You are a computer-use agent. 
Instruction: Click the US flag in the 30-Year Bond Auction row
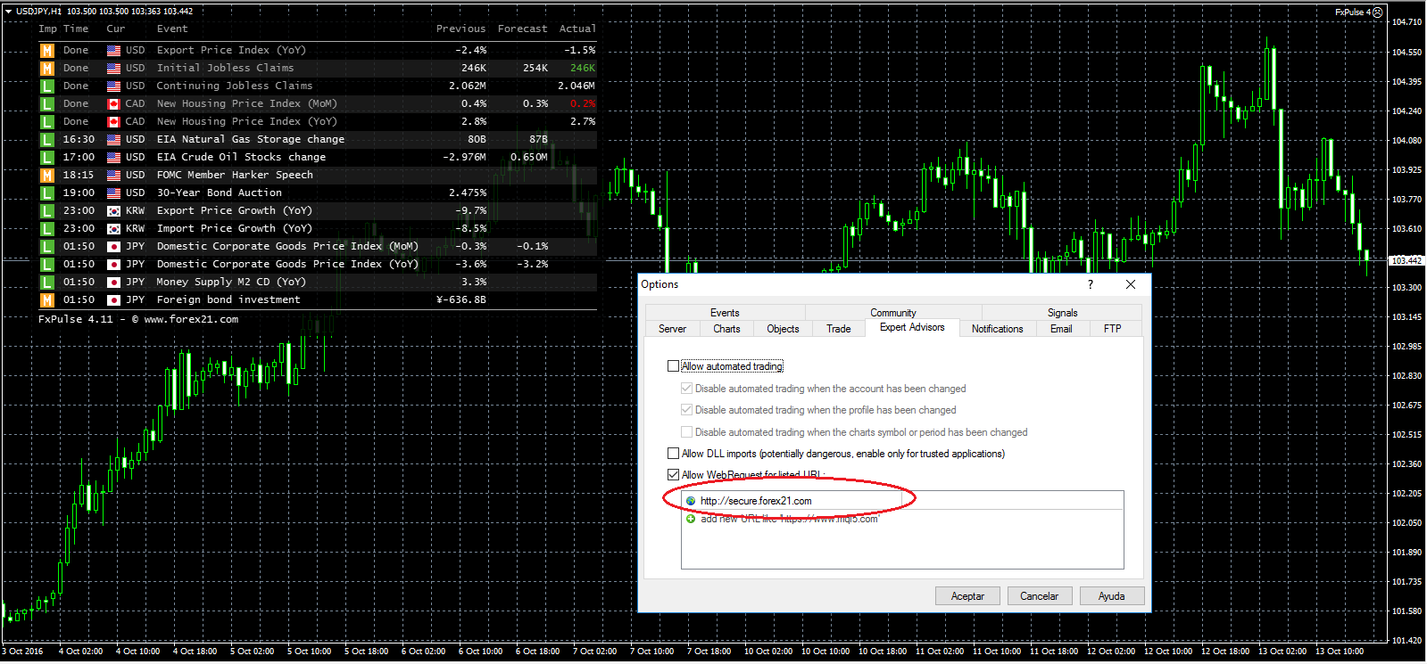point(113,193)
